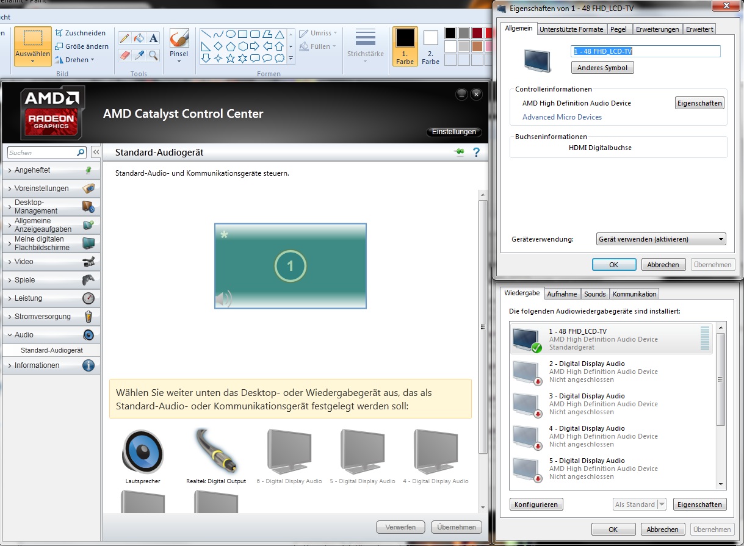
Task: Select the straight line shape
Action: click(x=206, y=34)
